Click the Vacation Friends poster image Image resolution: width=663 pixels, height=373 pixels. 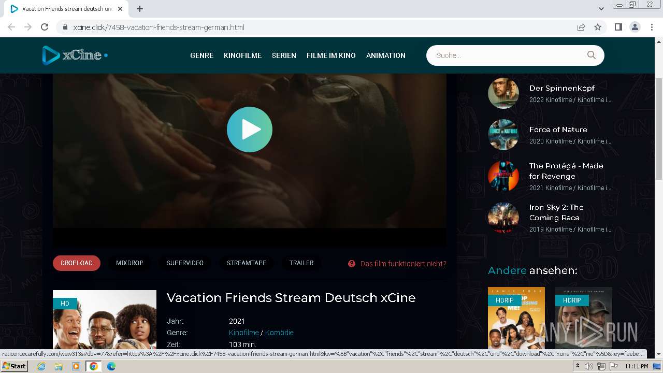click(x=105, y=319)
